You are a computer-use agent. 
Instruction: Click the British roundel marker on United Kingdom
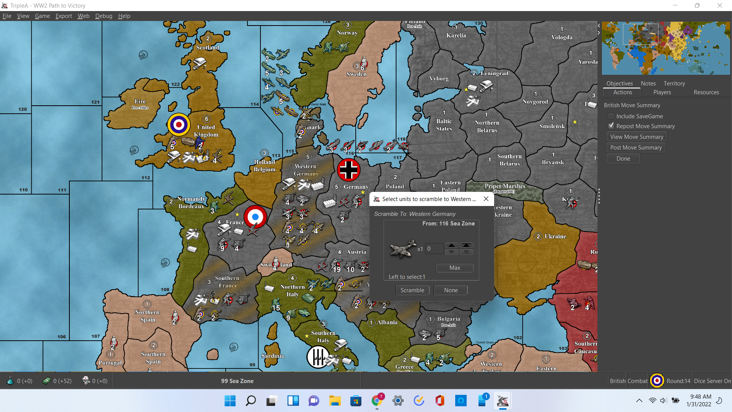pyautogui.click(x=179, y=124)
